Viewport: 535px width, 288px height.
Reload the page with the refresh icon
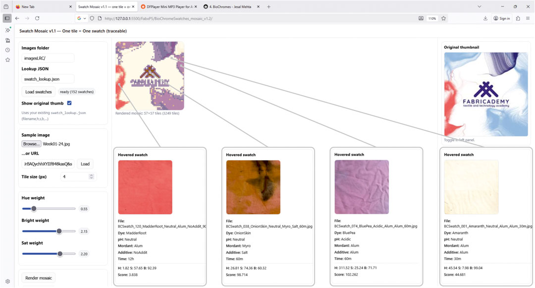pos(37,18)
